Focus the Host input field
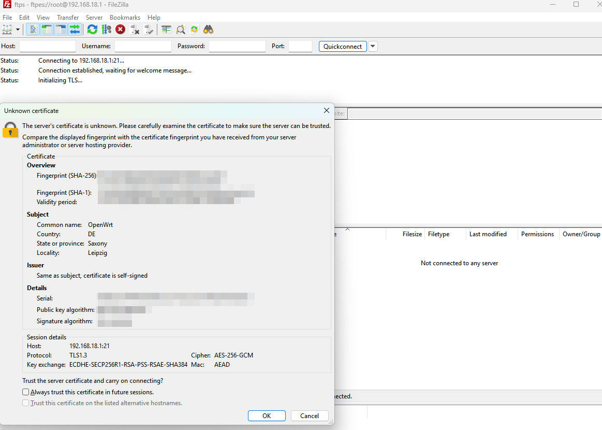 click(x=48, y=46)
